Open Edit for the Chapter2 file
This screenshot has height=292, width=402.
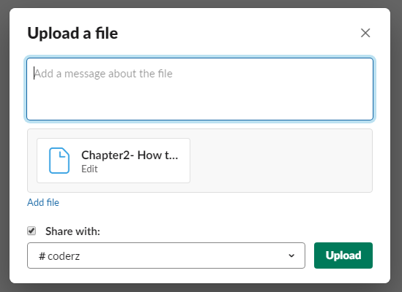pyautogui.click(x=89, y=169)
